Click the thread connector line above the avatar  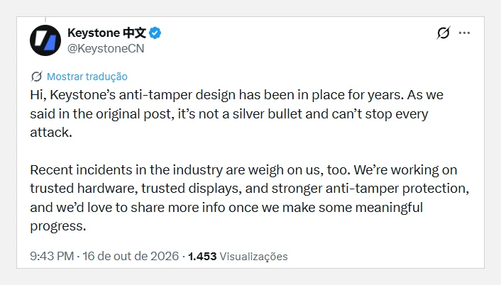click(45, 19)
